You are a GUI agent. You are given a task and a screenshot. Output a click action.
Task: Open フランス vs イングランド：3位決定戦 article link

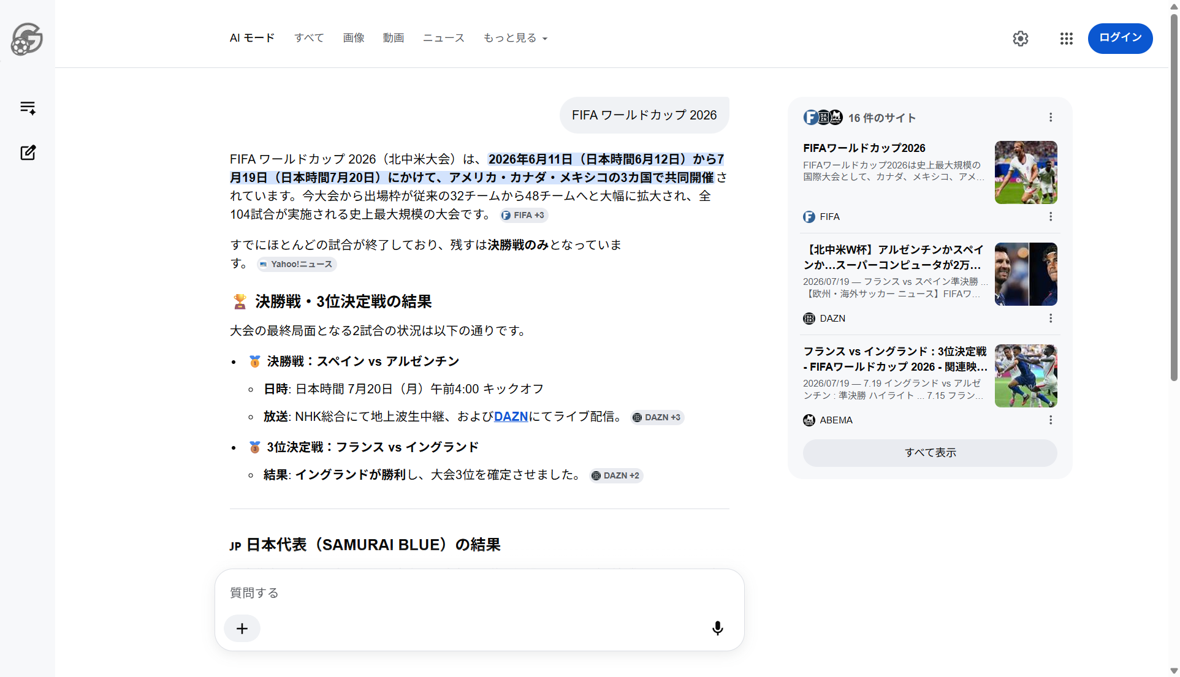point(895,359)
